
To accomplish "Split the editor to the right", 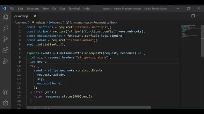I will pos(193,16).
